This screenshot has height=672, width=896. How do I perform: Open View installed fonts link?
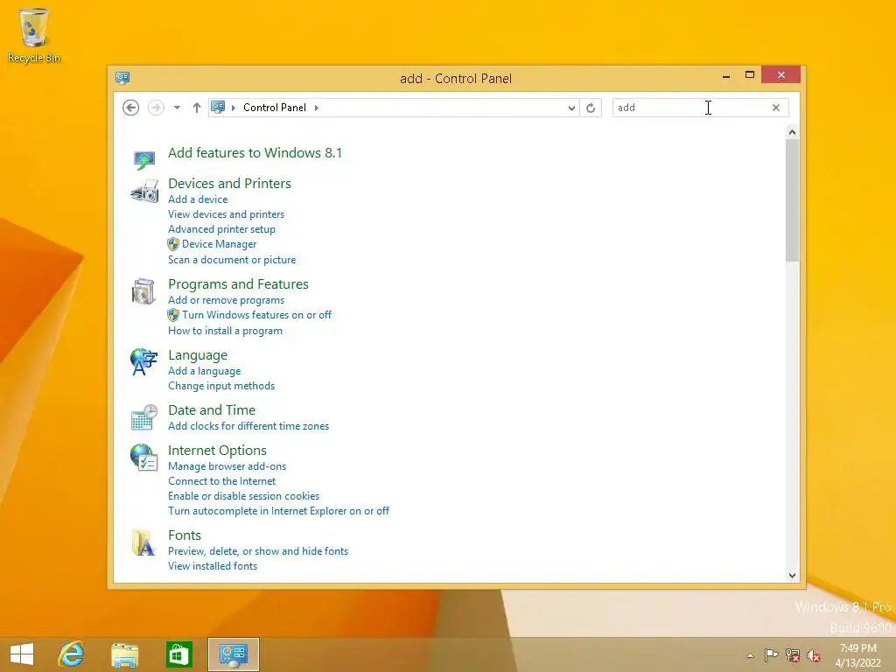click(x=213, y=566)
